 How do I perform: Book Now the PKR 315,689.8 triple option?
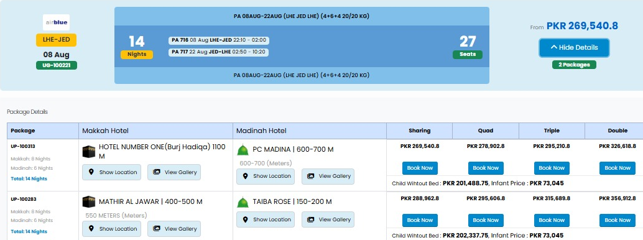pos(552,220)
